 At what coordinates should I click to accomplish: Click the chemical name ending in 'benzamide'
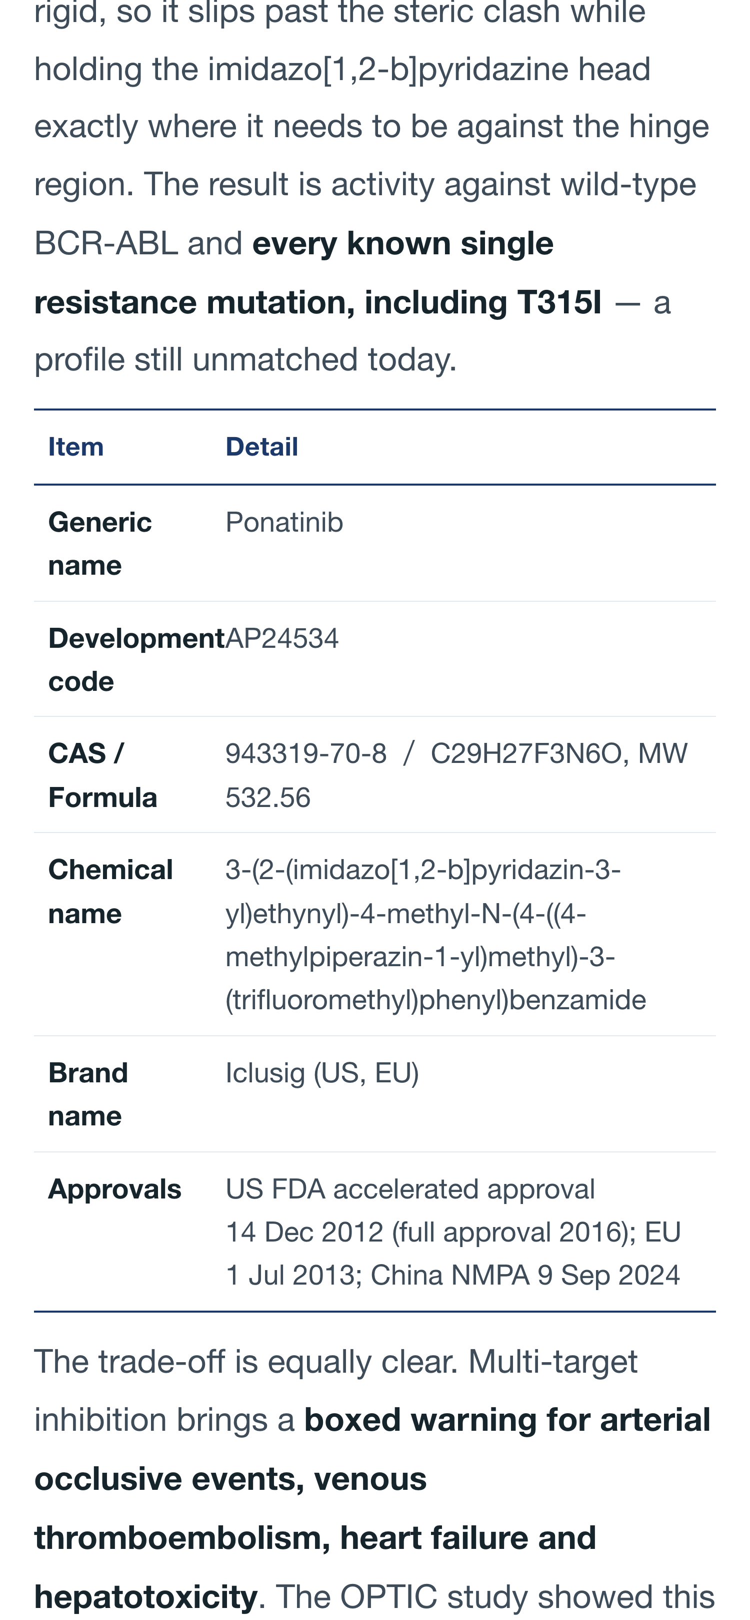[x=435, y=935]
